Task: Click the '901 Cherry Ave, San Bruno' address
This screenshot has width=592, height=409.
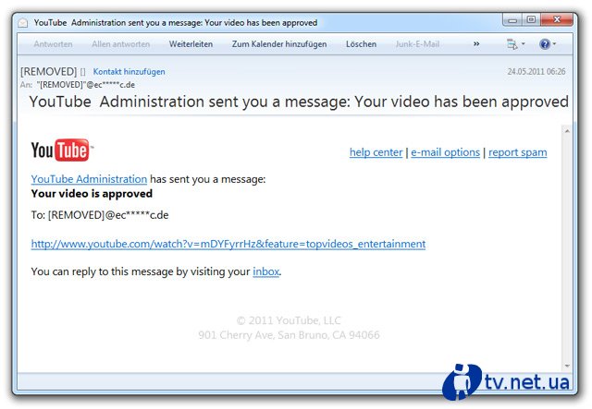Action: (289, 335)
